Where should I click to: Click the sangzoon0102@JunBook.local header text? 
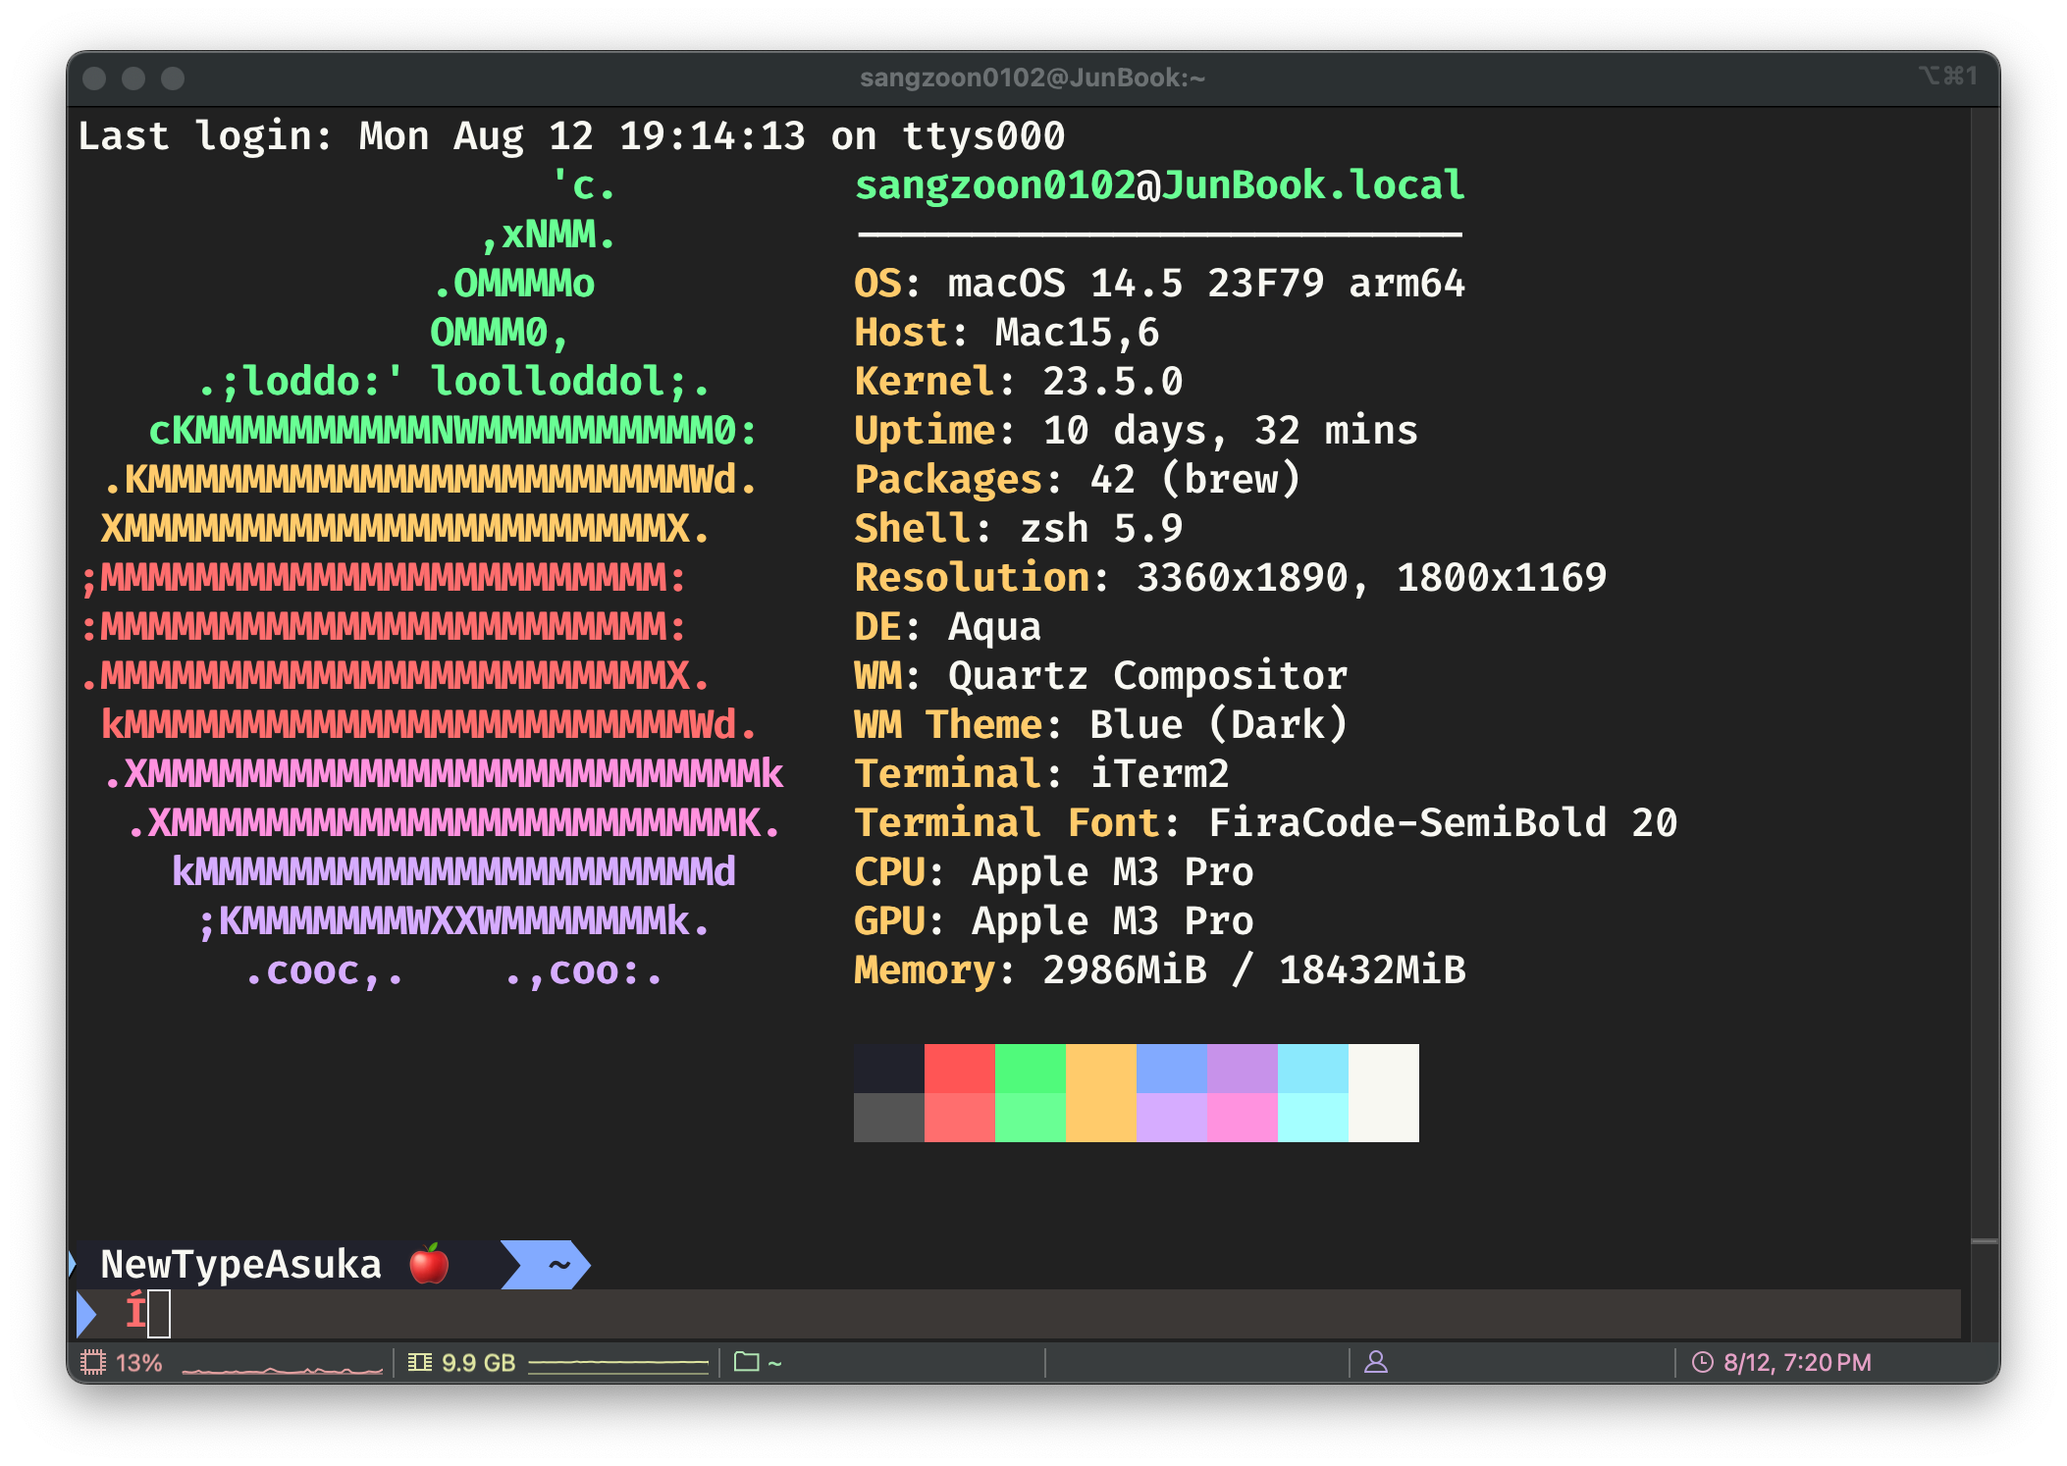1160,185
